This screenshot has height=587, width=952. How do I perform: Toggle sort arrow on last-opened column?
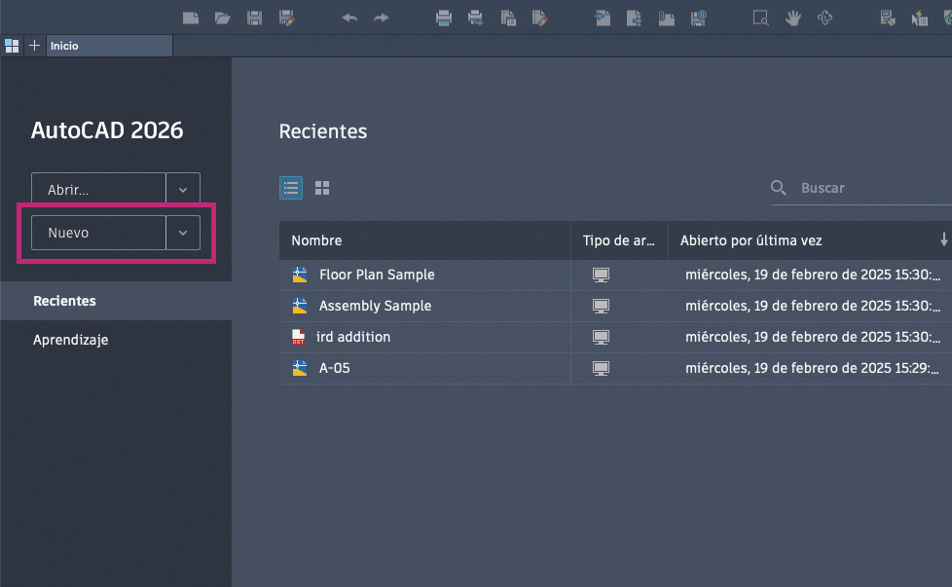(x=943, y=239)
